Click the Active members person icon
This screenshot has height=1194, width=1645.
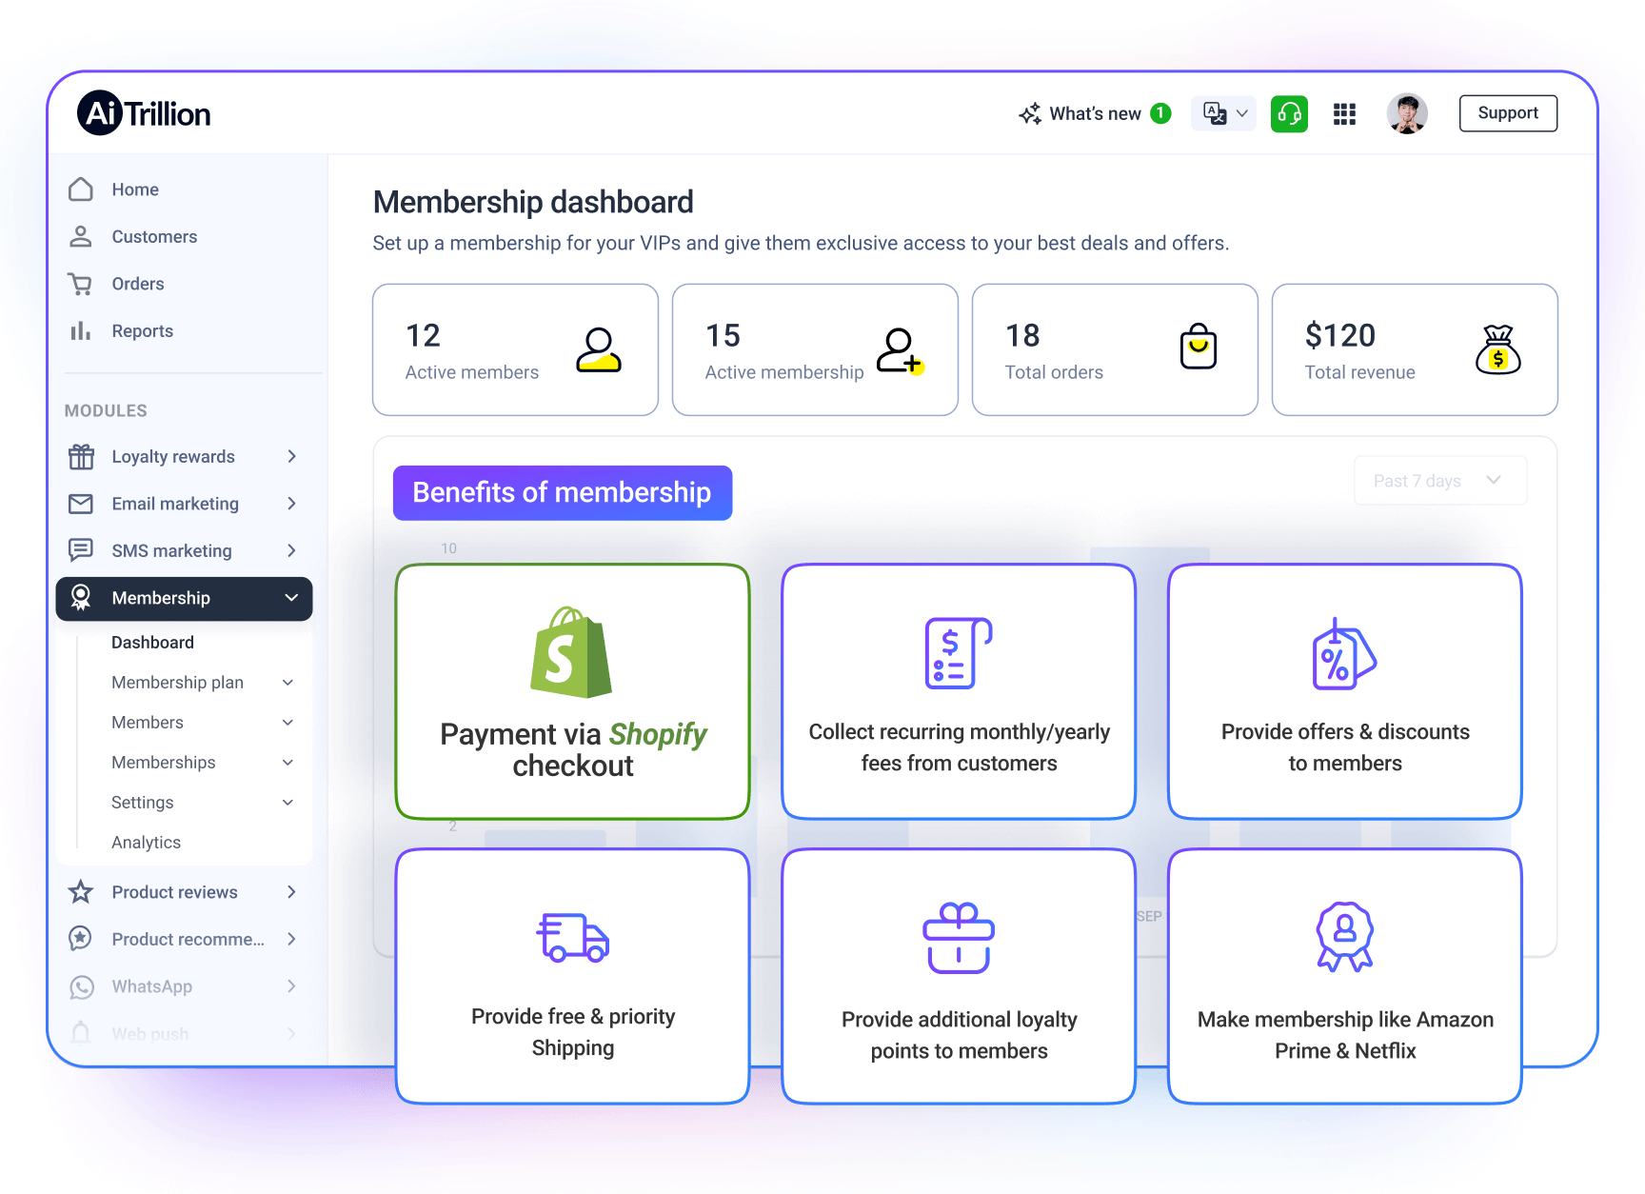pos(599,349)
